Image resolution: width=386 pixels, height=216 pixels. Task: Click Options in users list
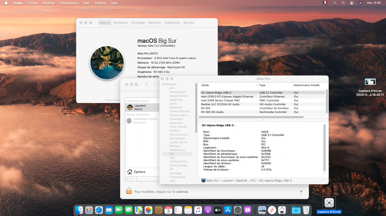pyautogui.click(x=142, y=172)
